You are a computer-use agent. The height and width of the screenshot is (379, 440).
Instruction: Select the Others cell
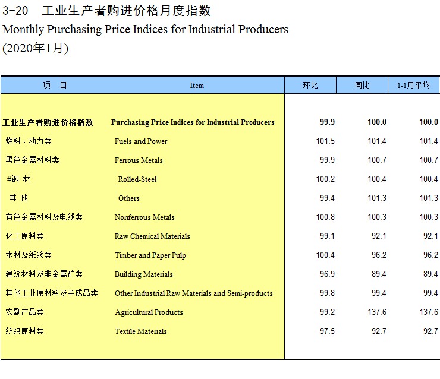pos(129,198)
